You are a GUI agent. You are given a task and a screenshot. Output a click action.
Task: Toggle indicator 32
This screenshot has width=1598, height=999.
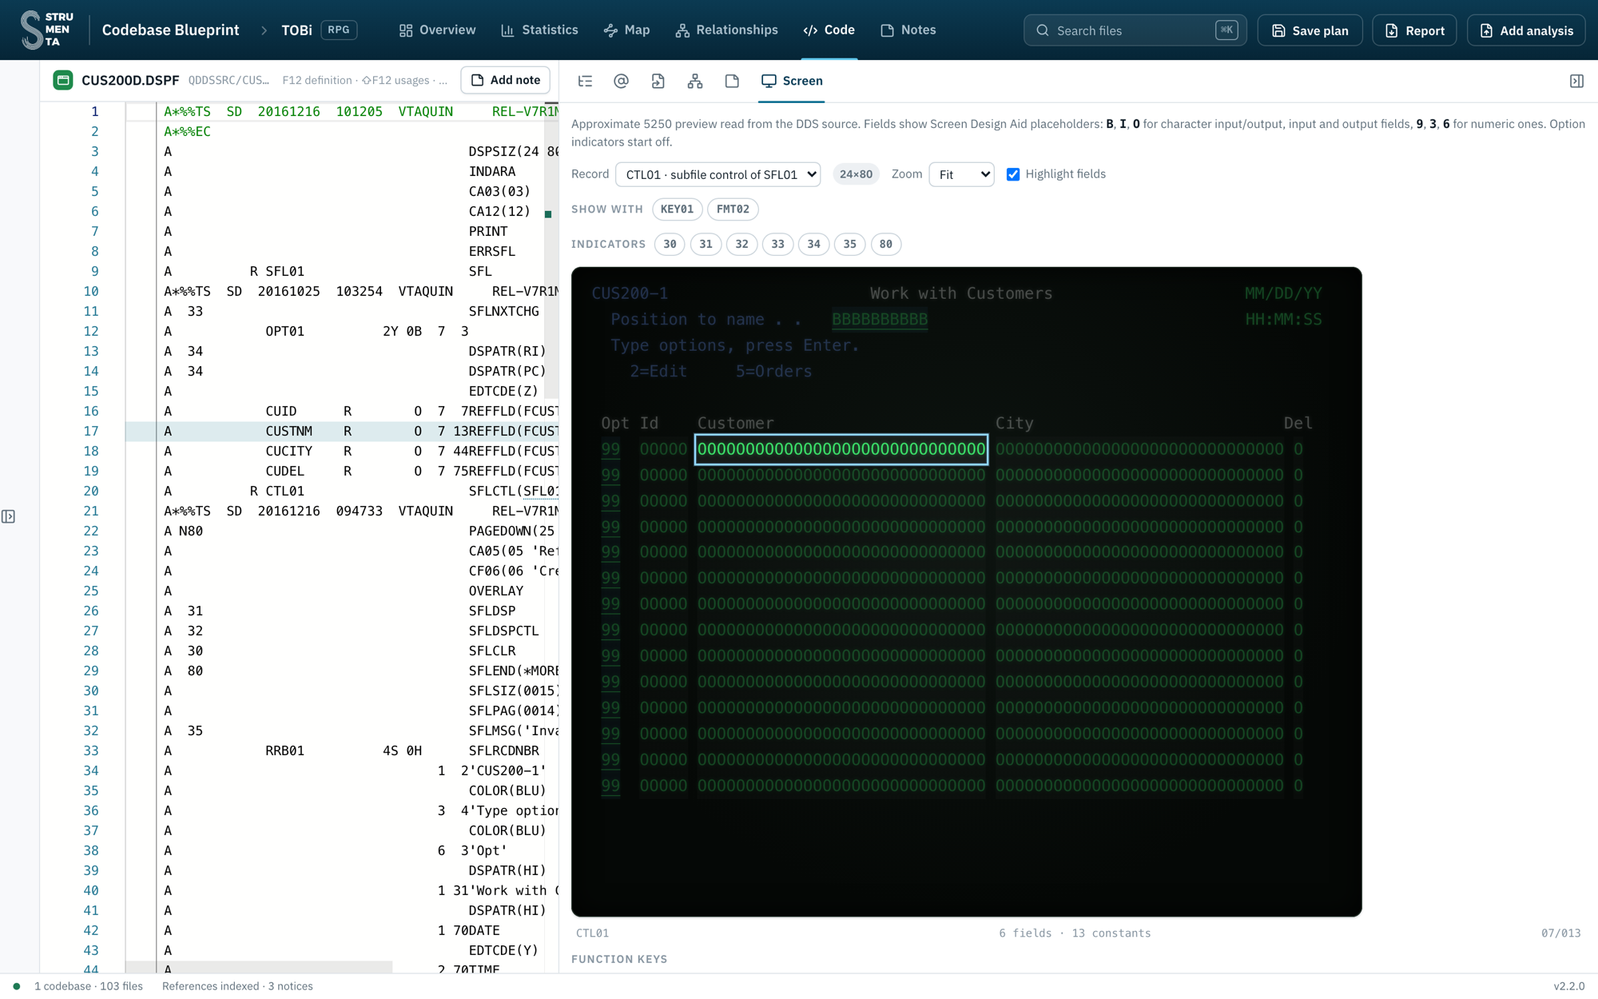pos(741,245)
